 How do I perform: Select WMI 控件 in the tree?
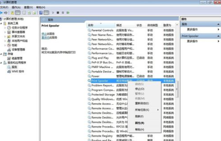[18, 72]
